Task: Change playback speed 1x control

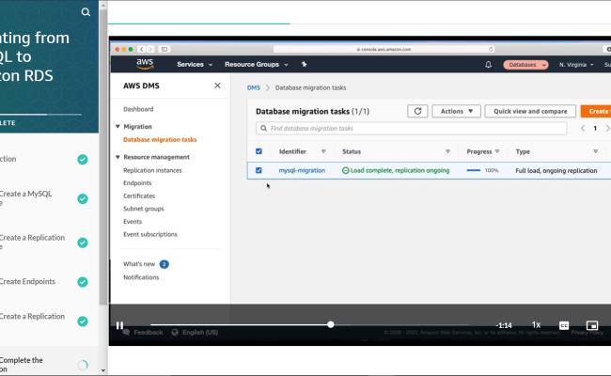Action: 536,325
